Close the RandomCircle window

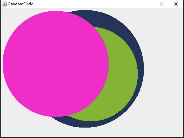coord(176,4)
